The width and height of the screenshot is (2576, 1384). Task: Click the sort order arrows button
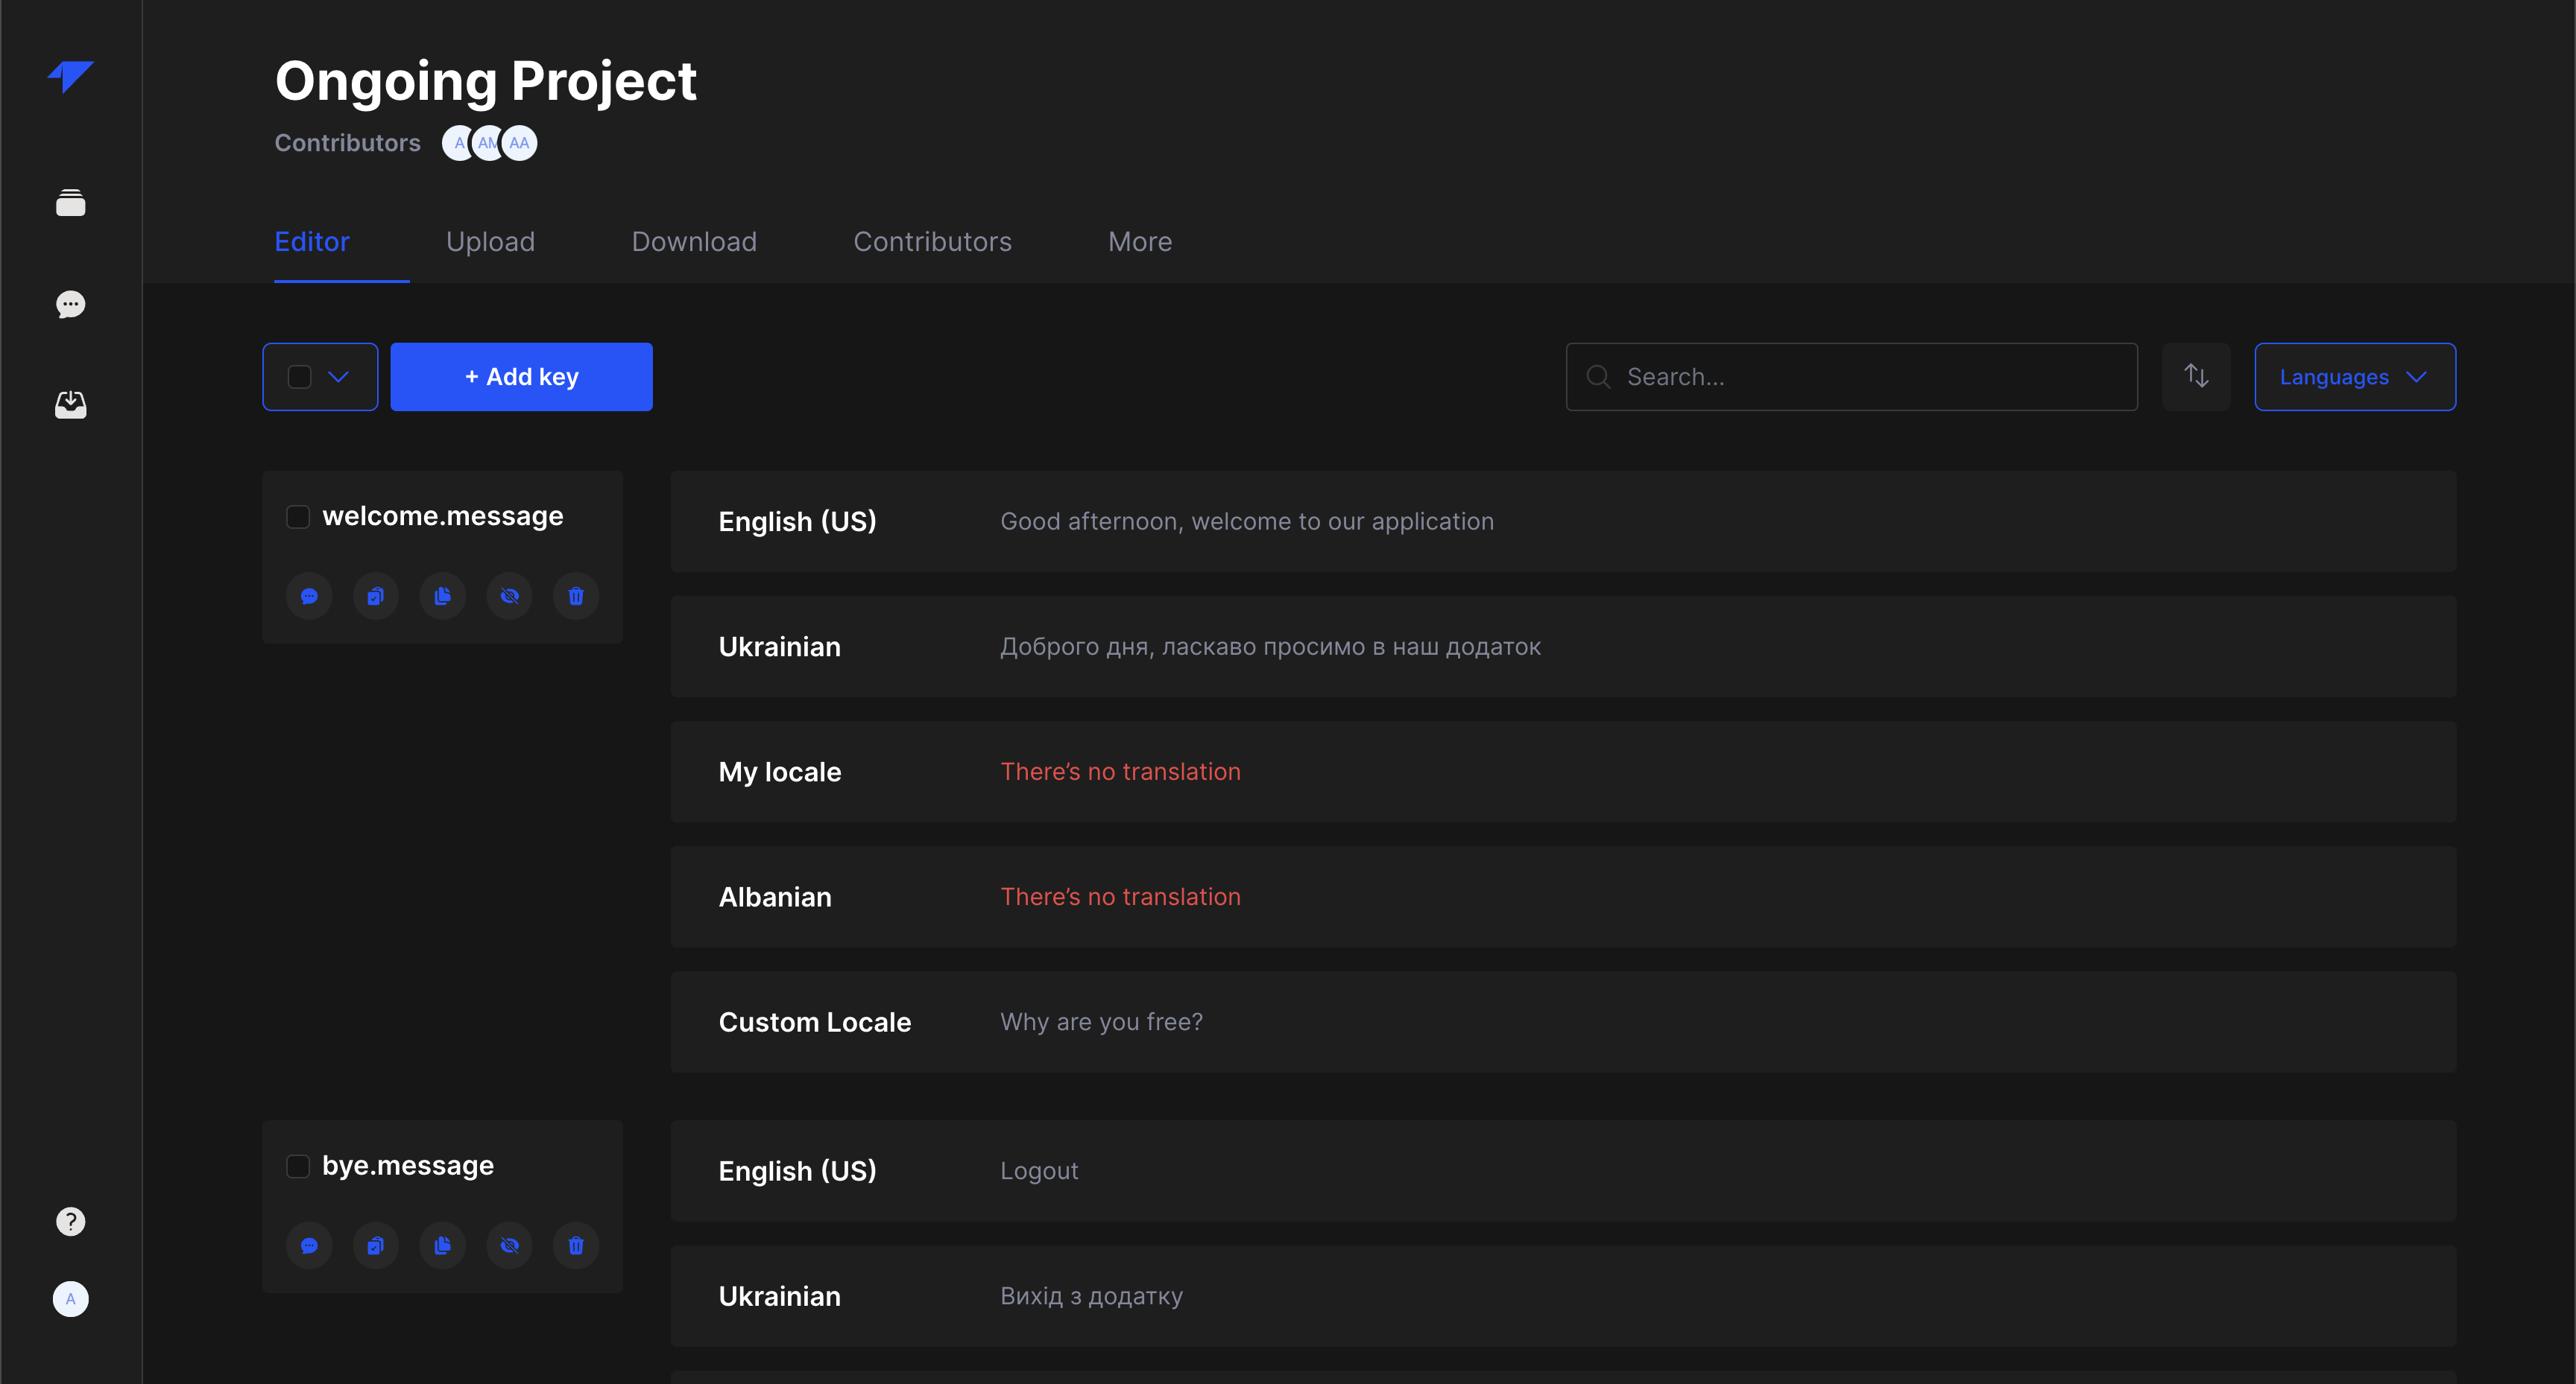pyautogui.click(x=2196, y=377)
